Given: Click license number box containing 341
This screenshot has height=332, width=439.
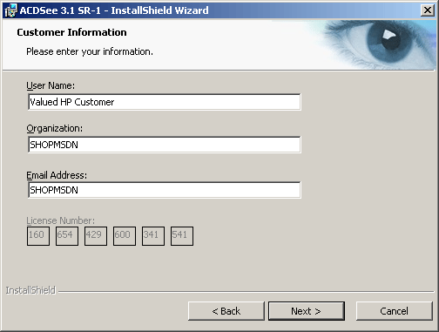Looking at the screenshot, I should click(153, 236).
